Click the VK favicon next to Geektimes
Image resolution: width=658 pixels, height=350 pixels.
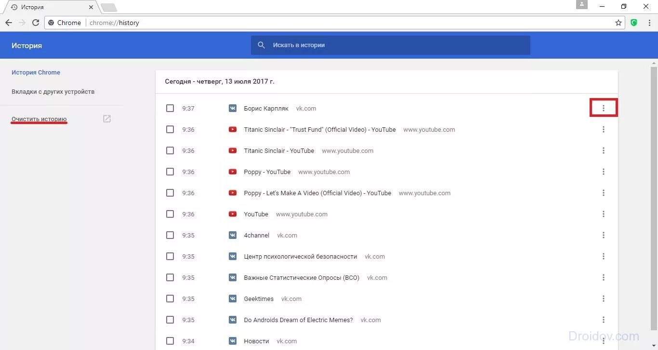pos(233,299)
